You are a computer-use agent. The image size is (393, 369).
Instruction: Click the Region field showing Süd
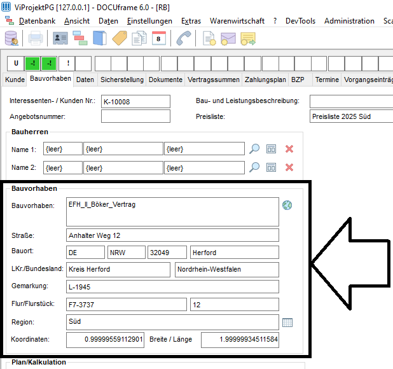pyautogui.click(x=172, y=323)
